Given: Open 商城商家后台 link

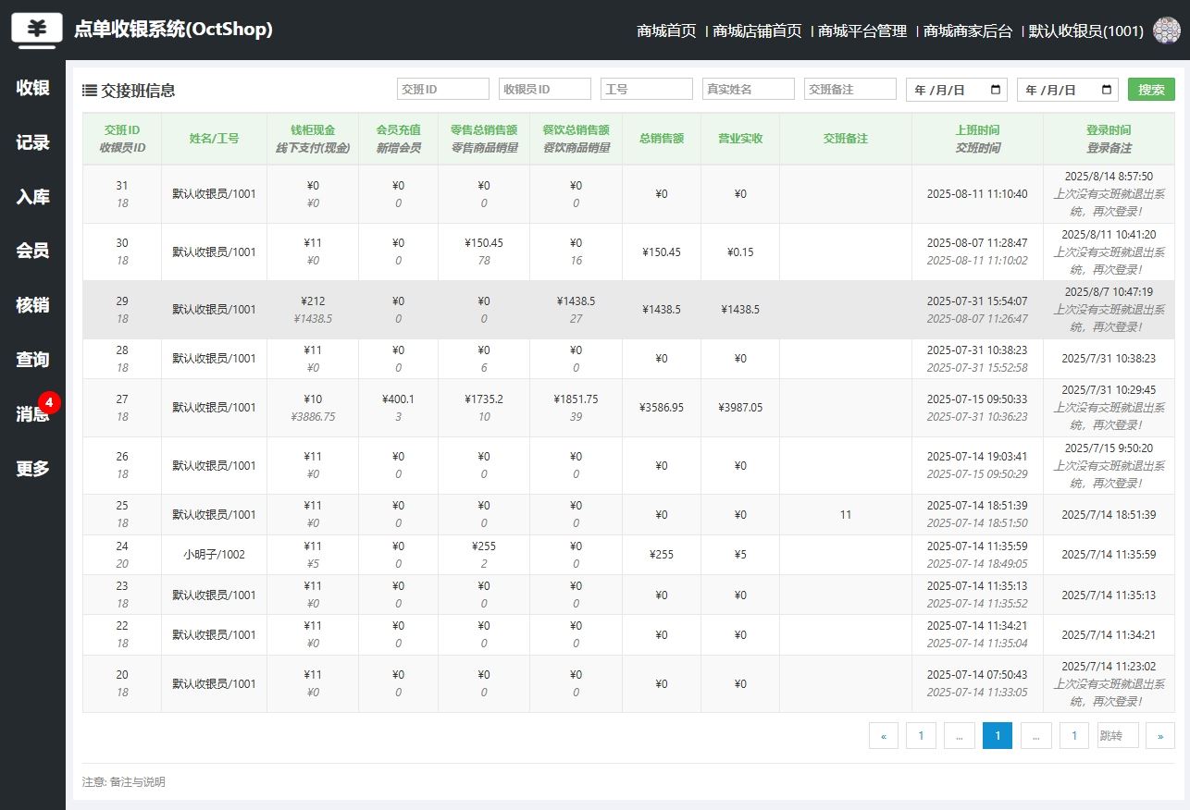Looking at the screenshot, I should click(x=968, y=31).
